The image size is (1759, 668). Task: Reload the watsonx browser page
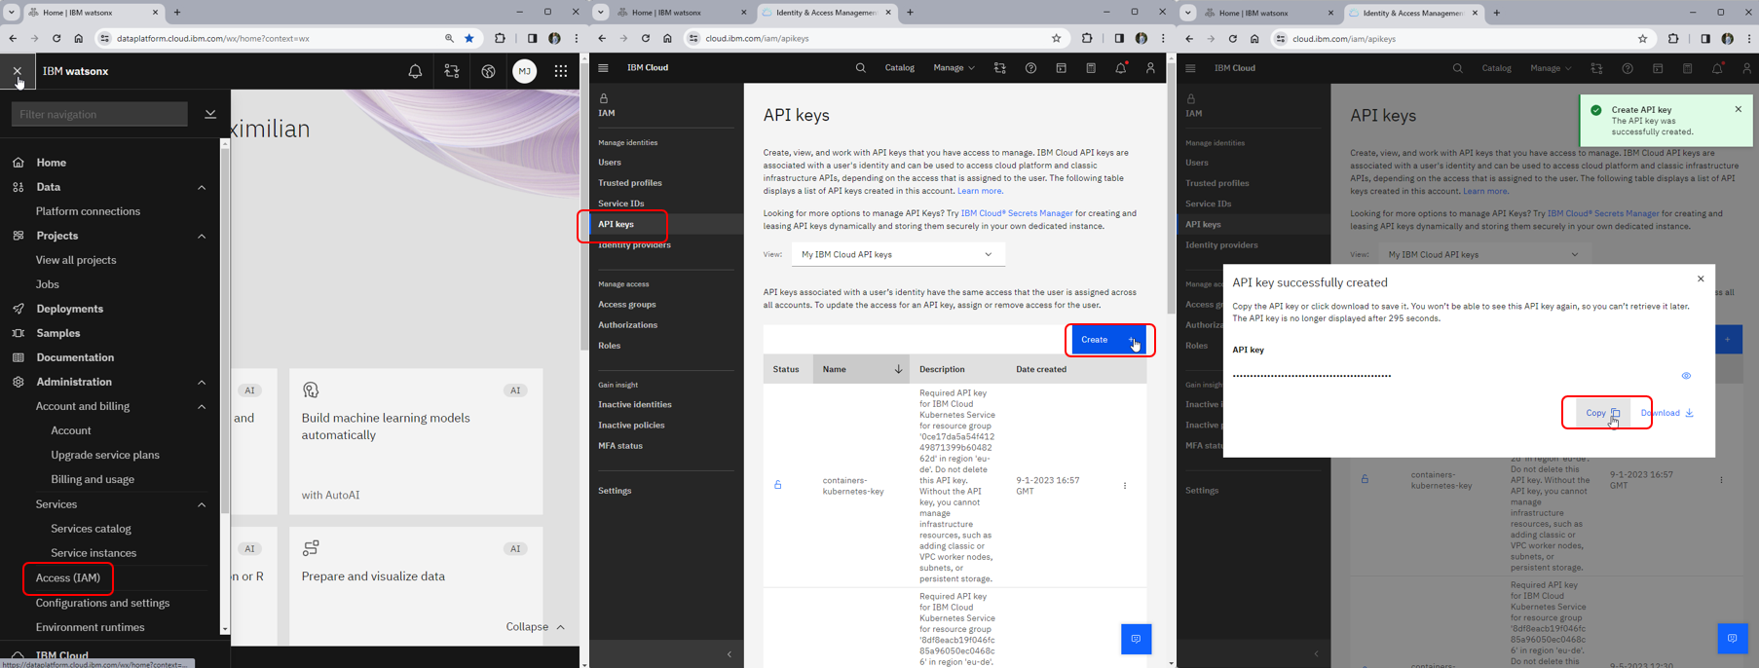pos(56,38)
